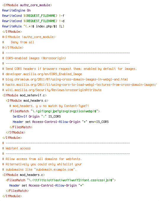159x201 pixels.
Task: Click the wiki.mozilla.org crossoriginAttribute URL
Action: (53, 90)
